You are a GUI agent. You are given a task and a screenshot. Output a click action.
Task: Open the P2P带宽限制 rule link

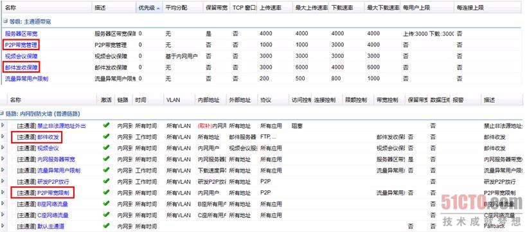[x=53, y=193]
